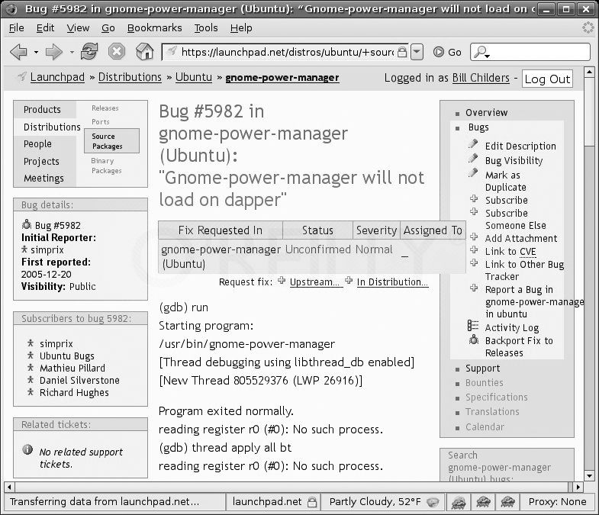The height and width of the screenshot is (515, 599).
Task: Click plus icon next to Add Attachment
Action: 474,237
